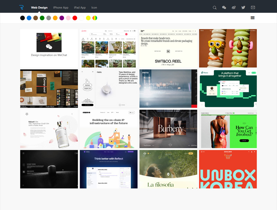Click the WeChat icon in the header
Screen dimensions: 277x210
(x=224, y=8)
